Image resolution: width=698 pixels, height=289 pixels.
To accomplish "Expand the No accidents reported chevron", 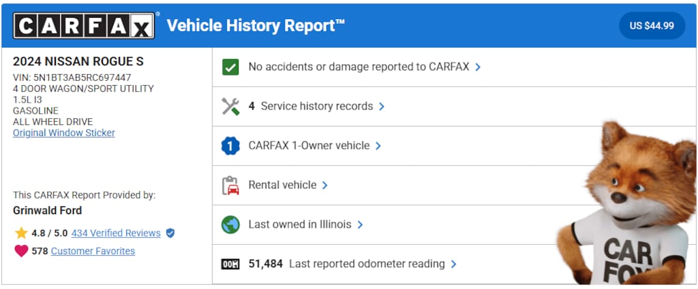I will point(478,67).
